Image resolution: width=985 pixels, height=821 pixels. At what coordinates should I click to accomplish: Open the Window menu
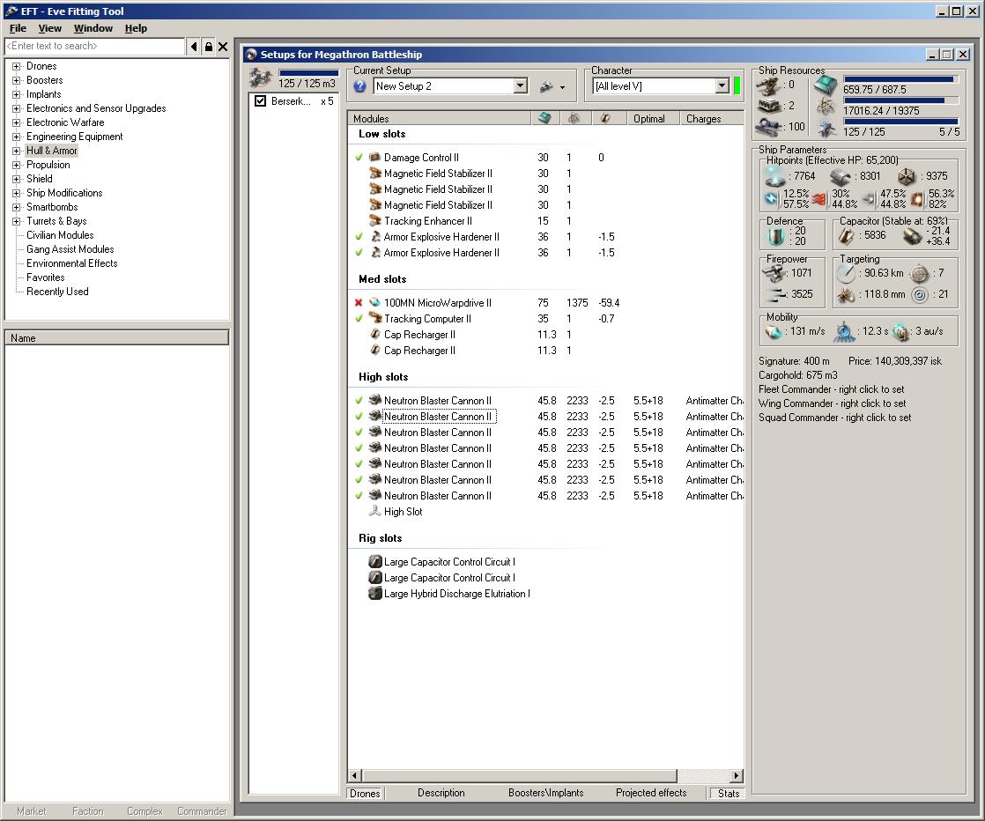(93, 28)
